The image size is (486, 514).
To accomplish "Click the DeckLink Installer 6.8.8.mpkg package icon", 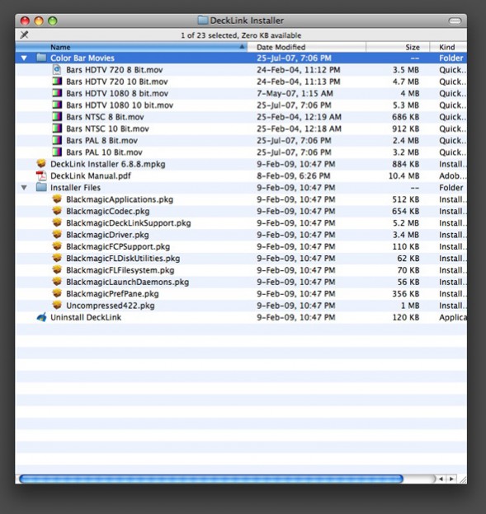I will [41, 164].
